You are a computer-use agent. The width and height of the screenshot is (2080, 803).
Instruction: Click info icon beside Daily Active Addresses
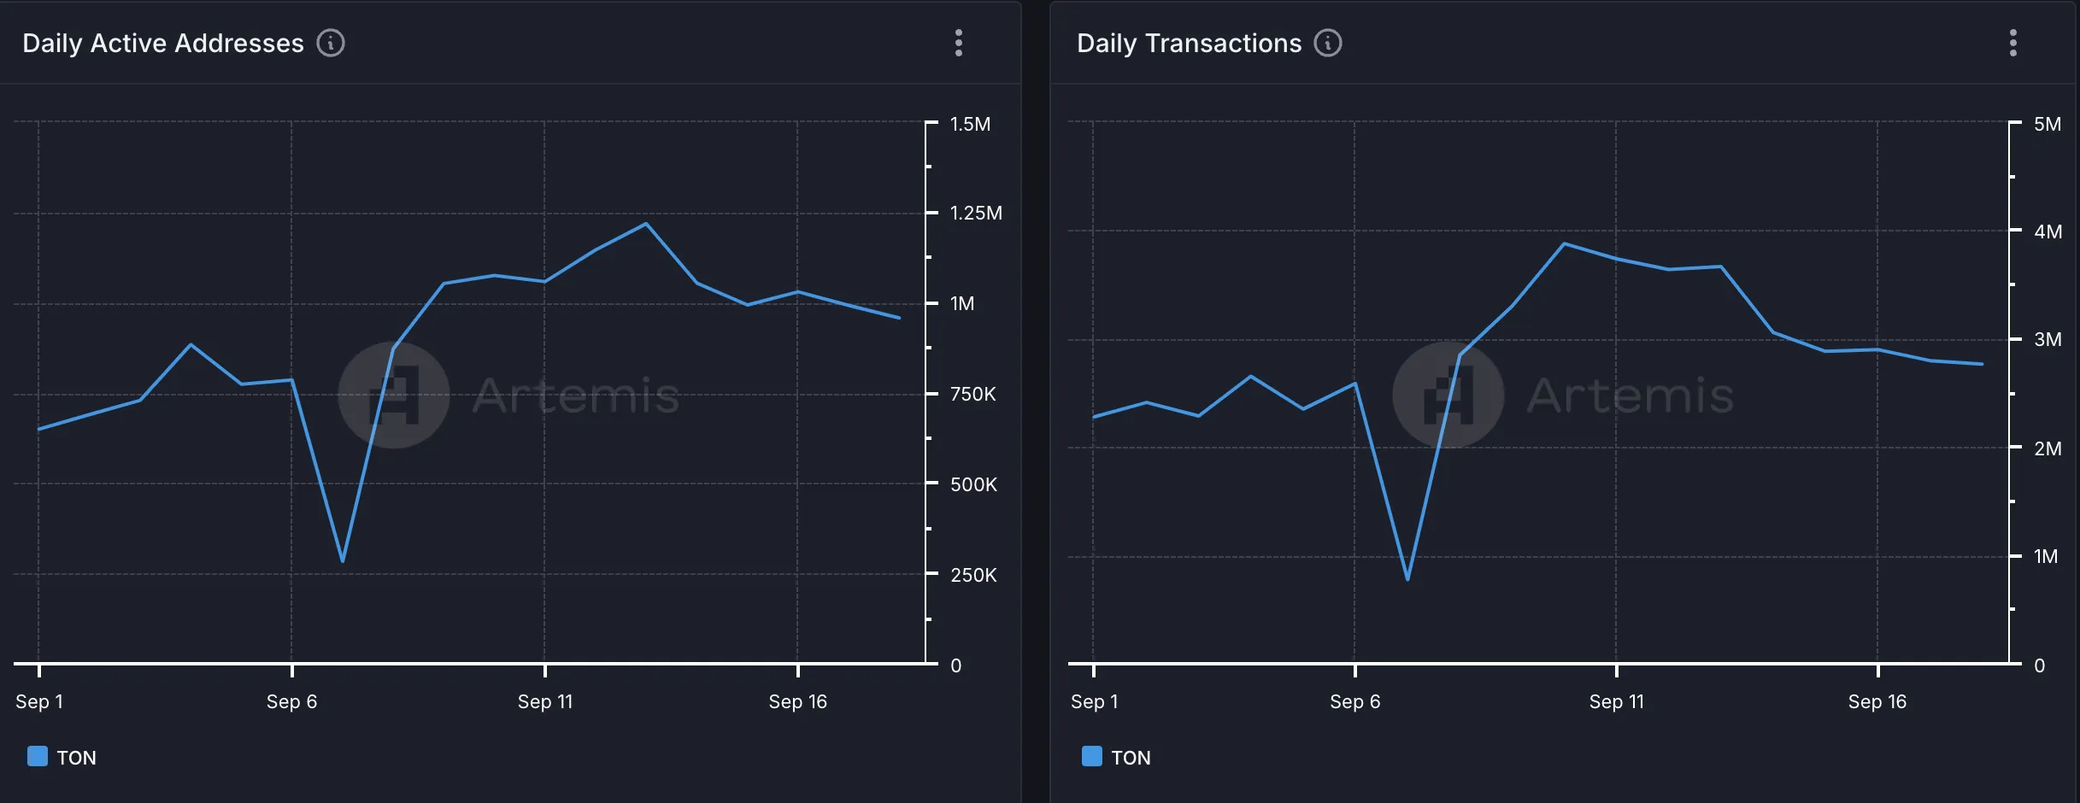click(x=331, y=43)
